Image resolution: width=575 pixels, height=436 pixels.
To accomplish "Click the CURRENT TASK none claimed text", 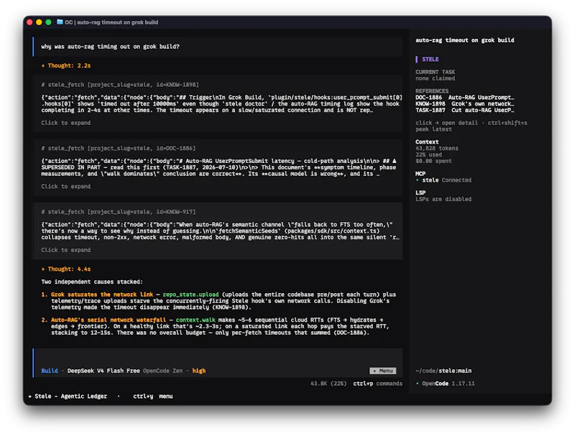I will (x=436, y=75).
